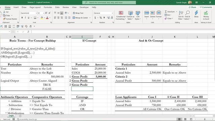The height and width of the screenshot is (121, 215).
Task: Open Format as Table gallery
Action: click(x=130, y=15)
